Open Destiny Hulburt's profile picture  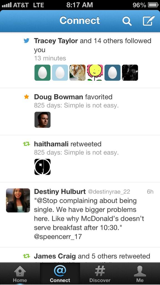click(x=18, y=200)
